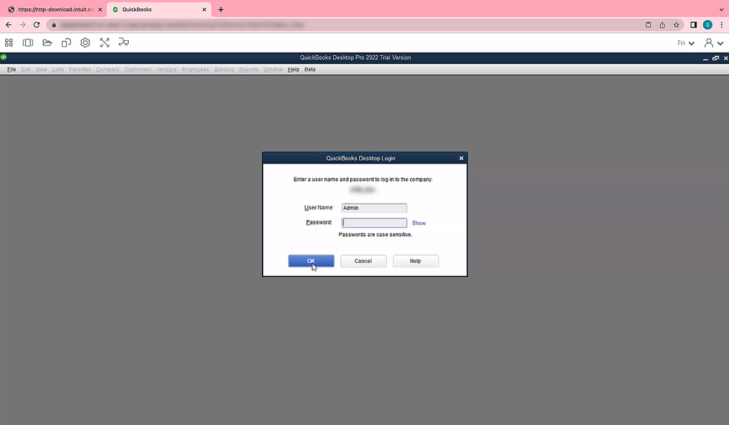Expand the tab search chevron

pyautogui.click(x=721, y=9)
